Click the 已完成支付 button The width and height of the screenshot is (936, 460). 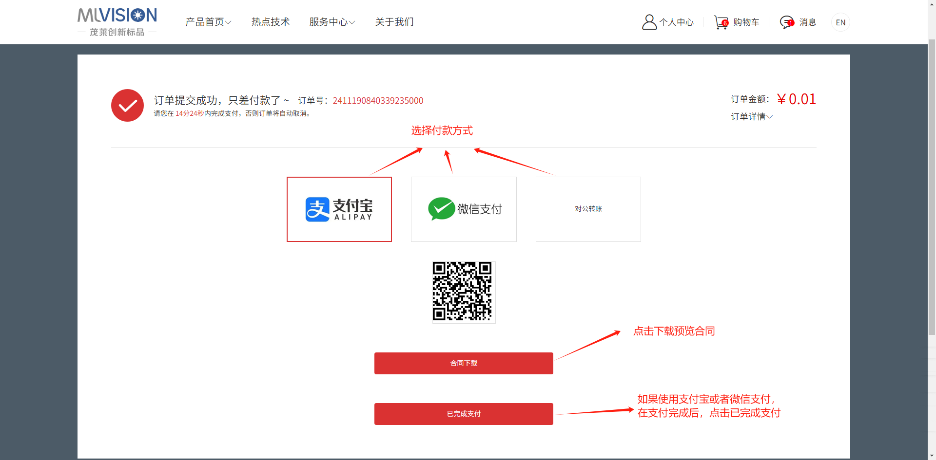[x=464, y=414]
